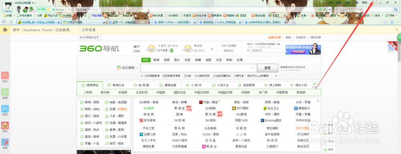The width and height of the screenshot is (401, 154).
Task: Expand more bookmarks chevron
Action: (x=285, y=16)
